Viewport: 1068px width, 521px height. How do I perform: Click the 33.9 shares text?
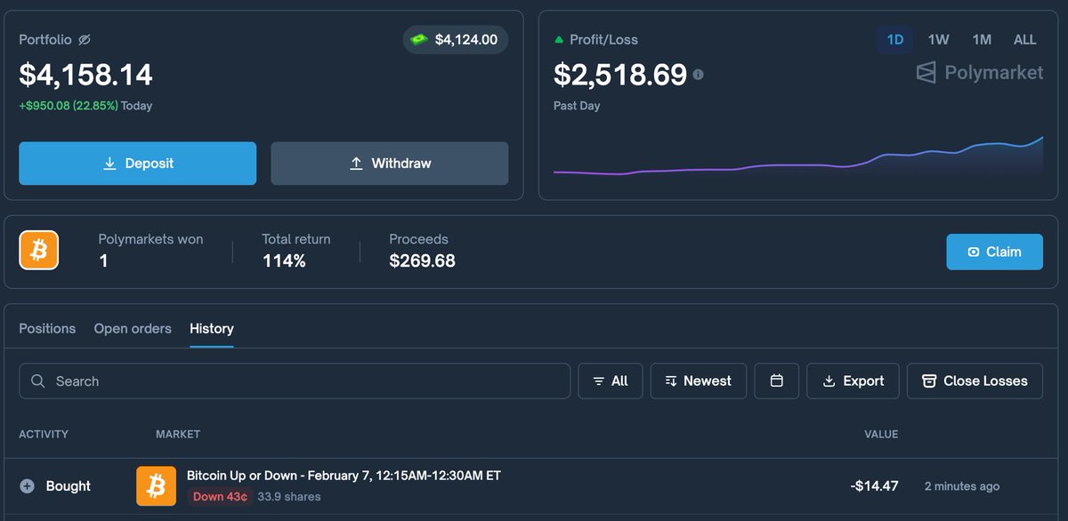(289, 496)
